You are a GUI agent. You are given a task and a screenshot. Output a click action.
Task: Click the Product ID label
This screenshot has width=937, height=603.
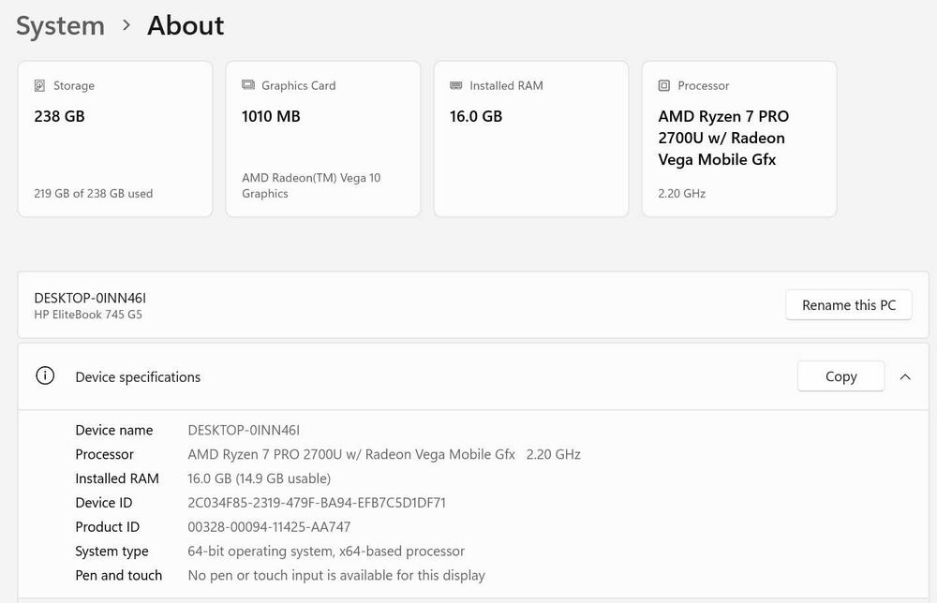pyautogui.click(x=107, y=527)
